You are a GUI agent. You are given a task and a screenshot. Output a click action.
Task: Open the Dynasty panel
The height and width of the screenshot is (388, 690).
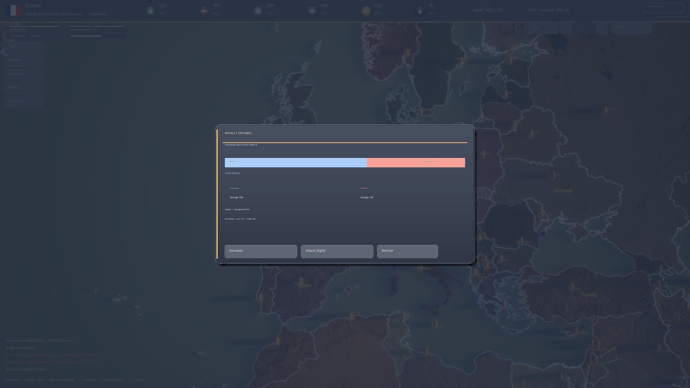coord(24,60)
